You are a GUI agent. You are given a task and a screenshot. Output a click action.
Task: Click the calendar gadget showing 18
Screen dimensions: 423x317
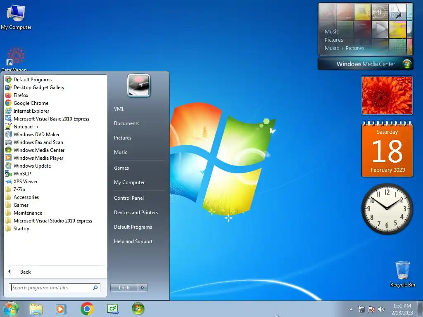[x=387, y=149]
